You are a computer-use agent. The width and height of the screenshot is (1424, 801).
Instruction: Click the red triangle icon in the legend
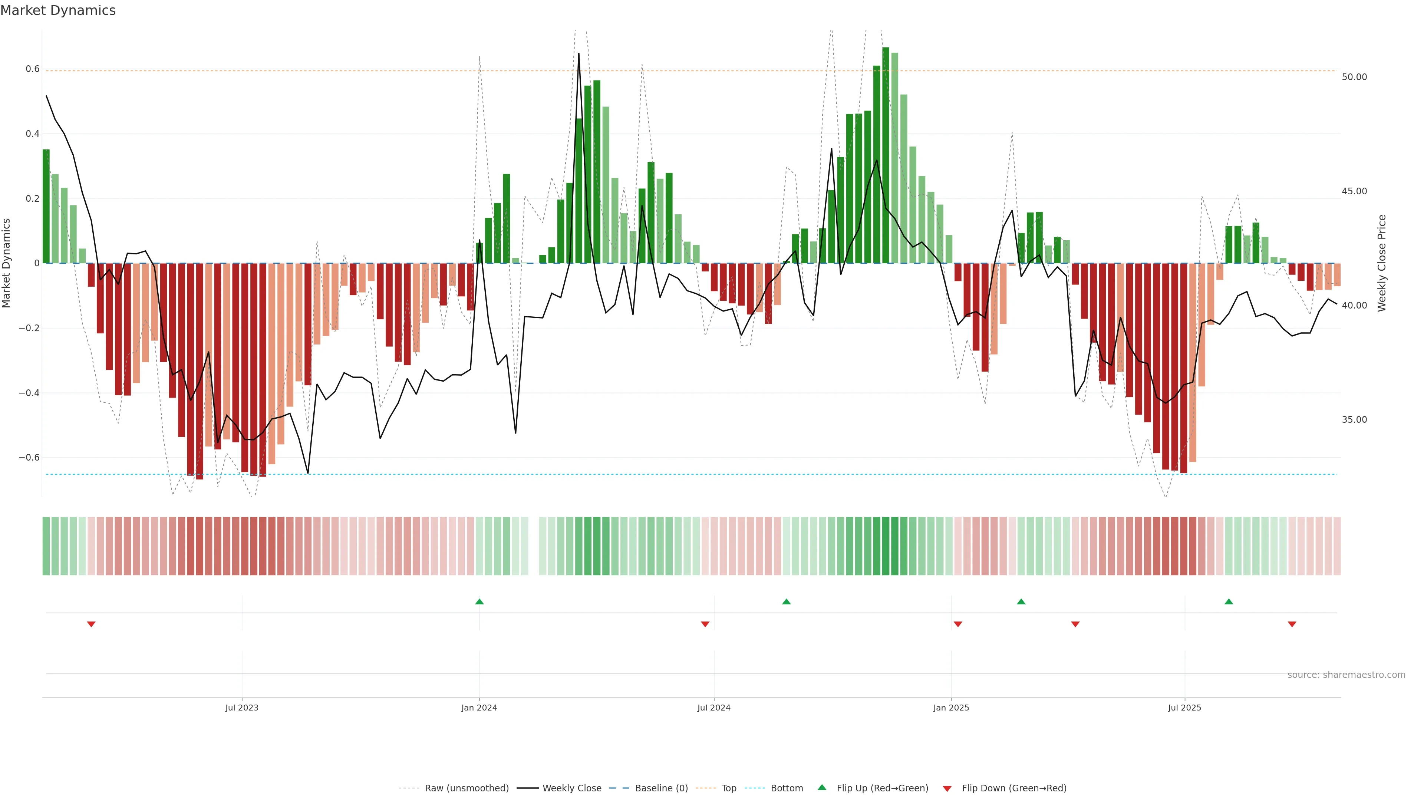pyautogui.click(x=947, y=789)
